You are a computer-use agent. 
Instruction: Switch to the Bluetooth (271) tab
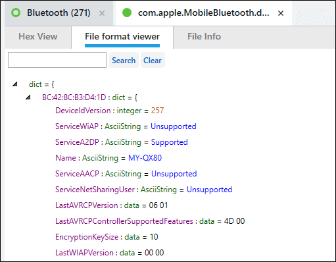59,13
